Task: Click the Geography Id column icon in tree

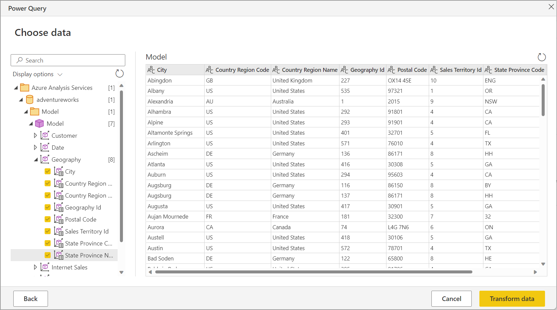Action: [x=59, y=207]
